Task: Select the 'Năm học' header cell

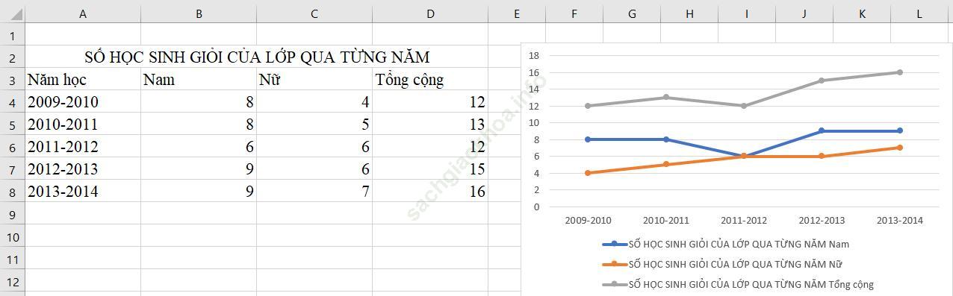Action: click(x=82, y=79)
